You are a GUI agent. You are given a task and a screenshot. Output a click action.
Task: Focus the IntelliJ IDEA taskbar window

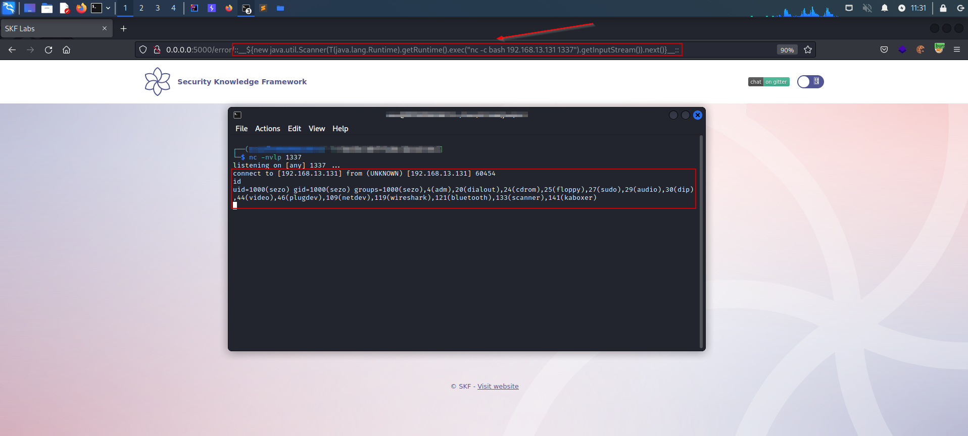(195, 8)
